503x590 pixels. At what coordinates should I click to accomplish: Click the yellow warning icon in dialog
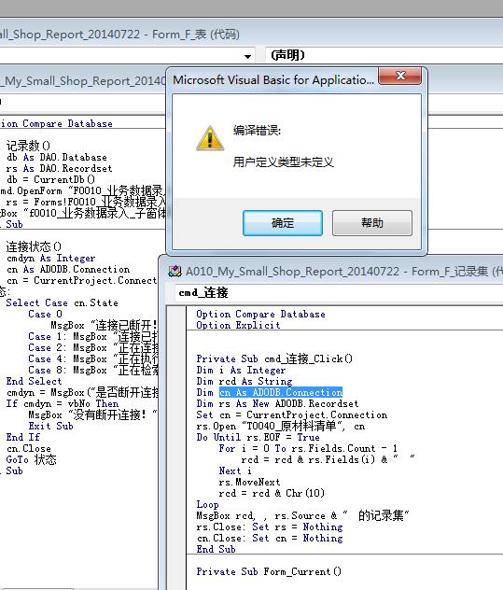(x=210, y=138)
